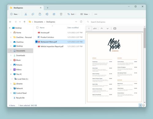Open Control Panel in navigation pane
This screenshot has height=119, width=153.
point(21,93)
